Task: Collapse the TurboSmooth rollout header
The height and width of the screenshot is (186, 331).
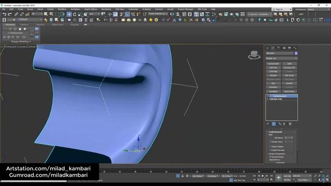Action: coord(276,132)
